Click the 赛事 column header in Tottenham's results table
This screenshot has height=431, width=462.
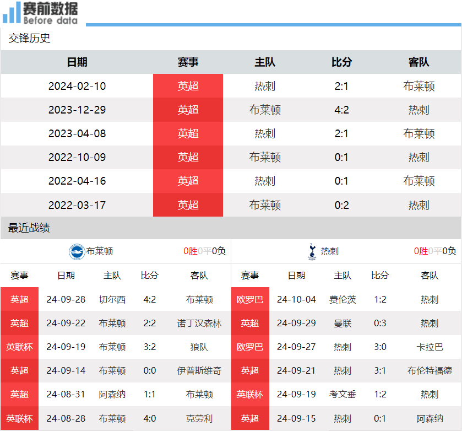pyautogui.click(x=251, y=276)
